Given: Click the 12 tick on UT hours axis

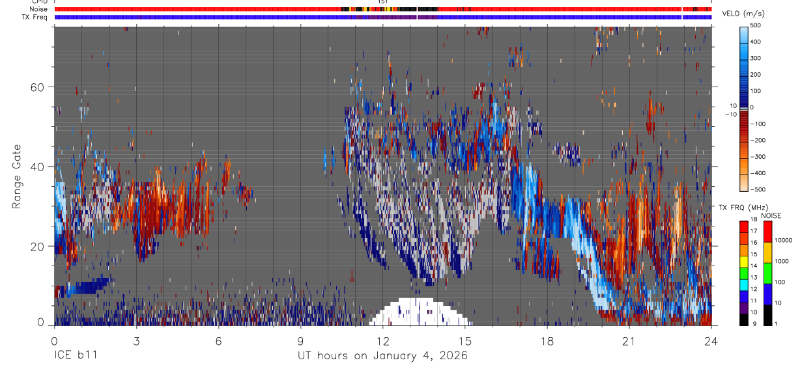Looking at the screenshot, I should click(383, 341).
